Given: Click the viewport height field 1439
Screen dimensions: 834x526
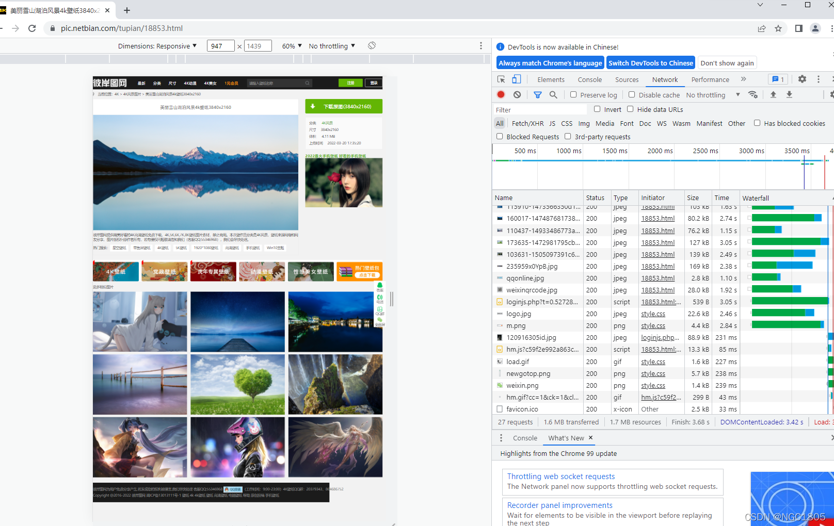Looking at the screenshot, I should pos(258,46).
